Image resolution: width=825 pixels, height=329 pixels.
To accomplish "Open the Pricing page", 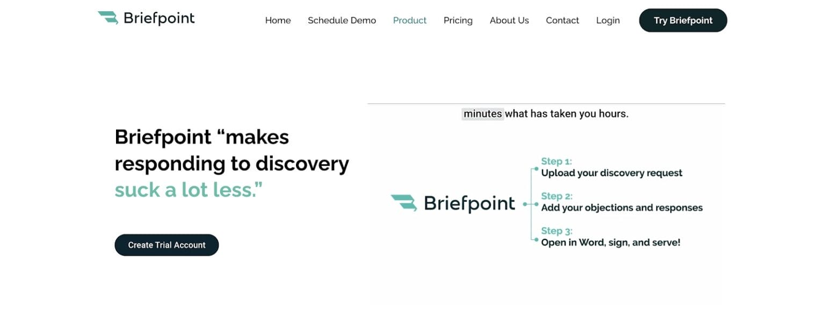I will [458, 20].
